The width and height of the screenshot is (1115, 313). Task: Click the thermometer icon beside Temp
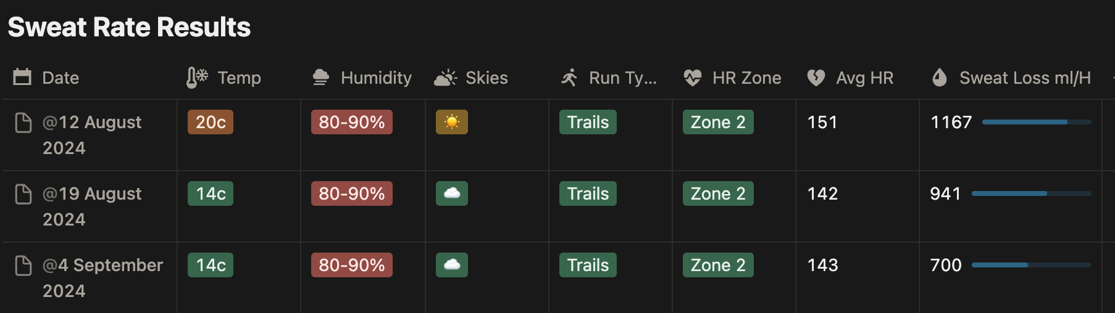coord(197,78)
